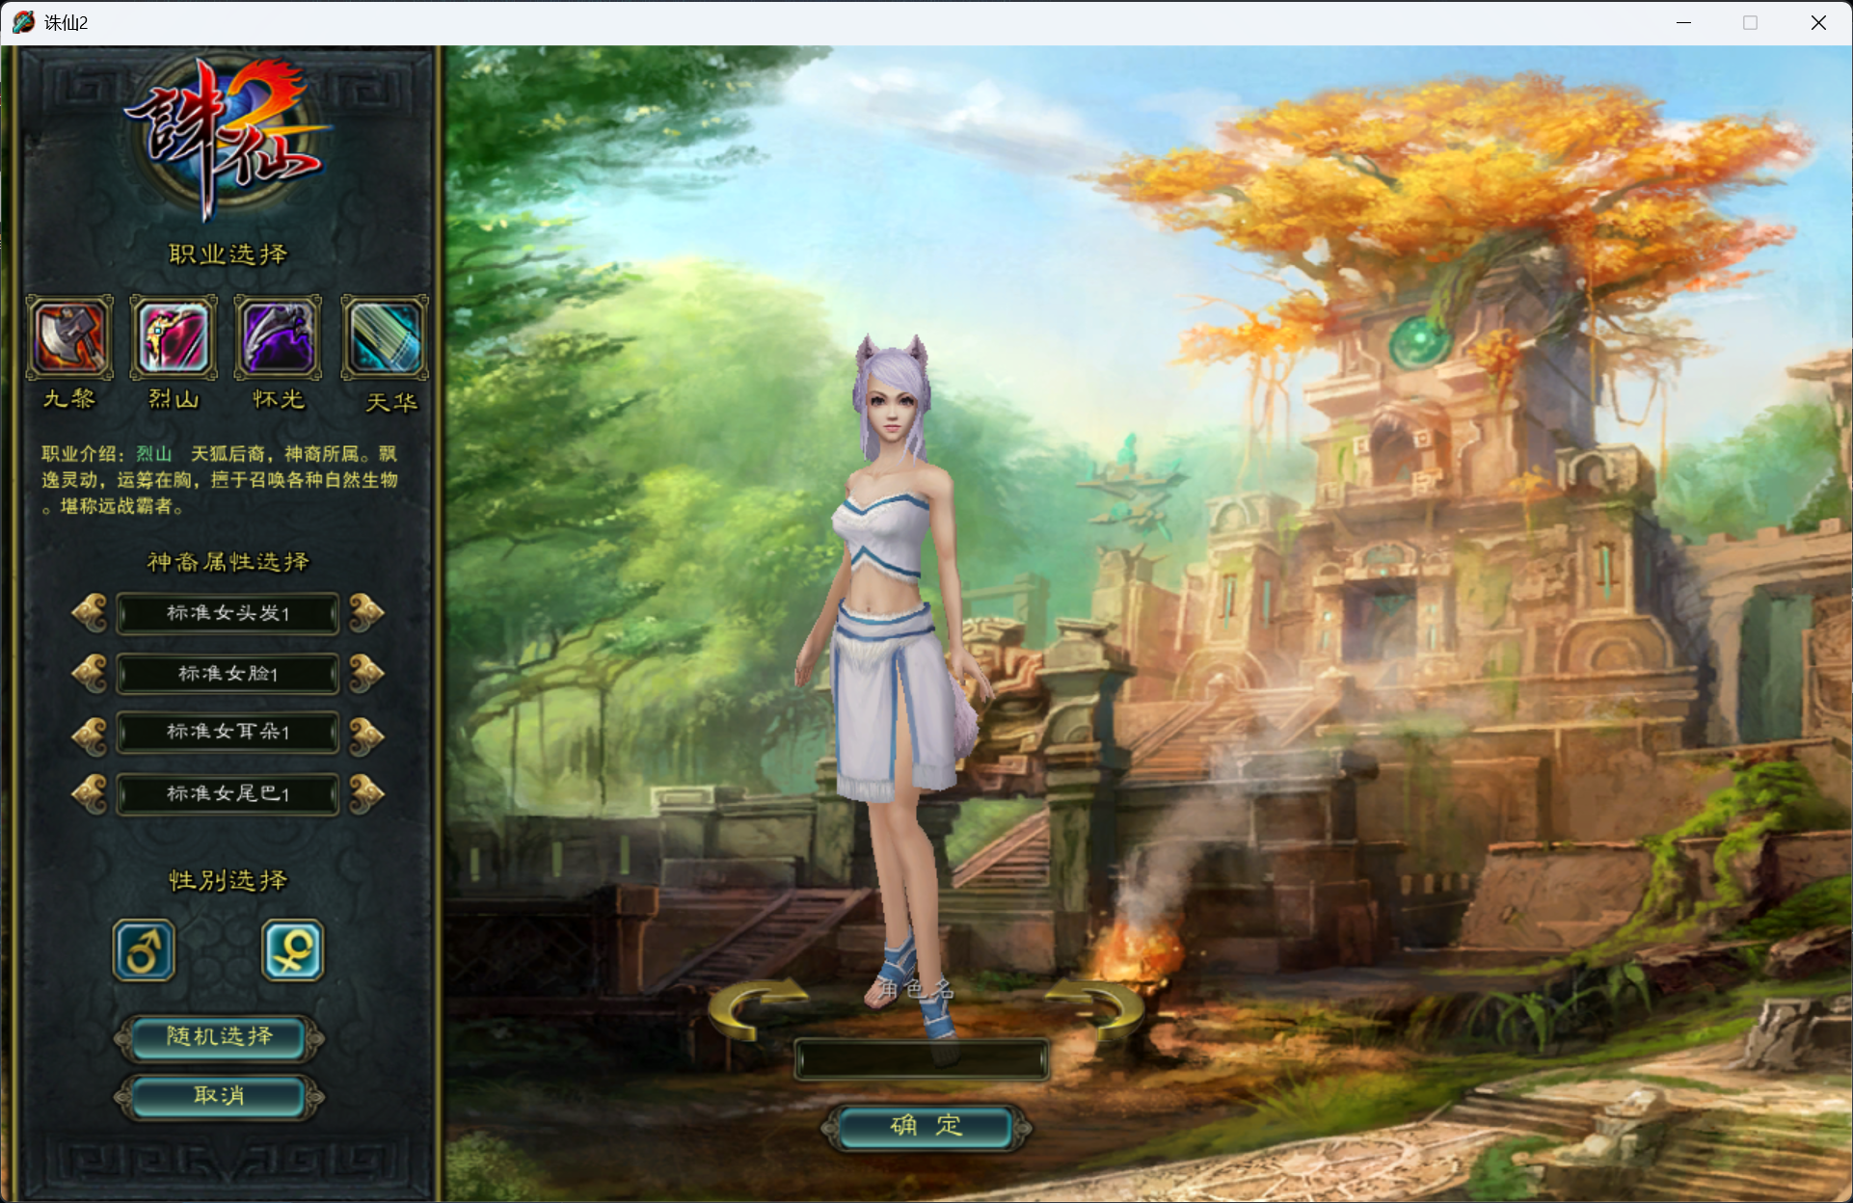This screenshot has width=1853, height=1203.
Task: Select the 九黎 class axe icon
Action: 69,336
